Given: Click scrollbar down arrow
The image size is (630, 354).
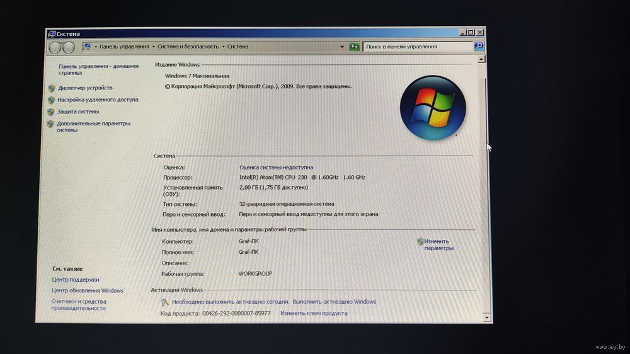Looking at the screenshot, I should pyautogui.click(x=486, y=317).
